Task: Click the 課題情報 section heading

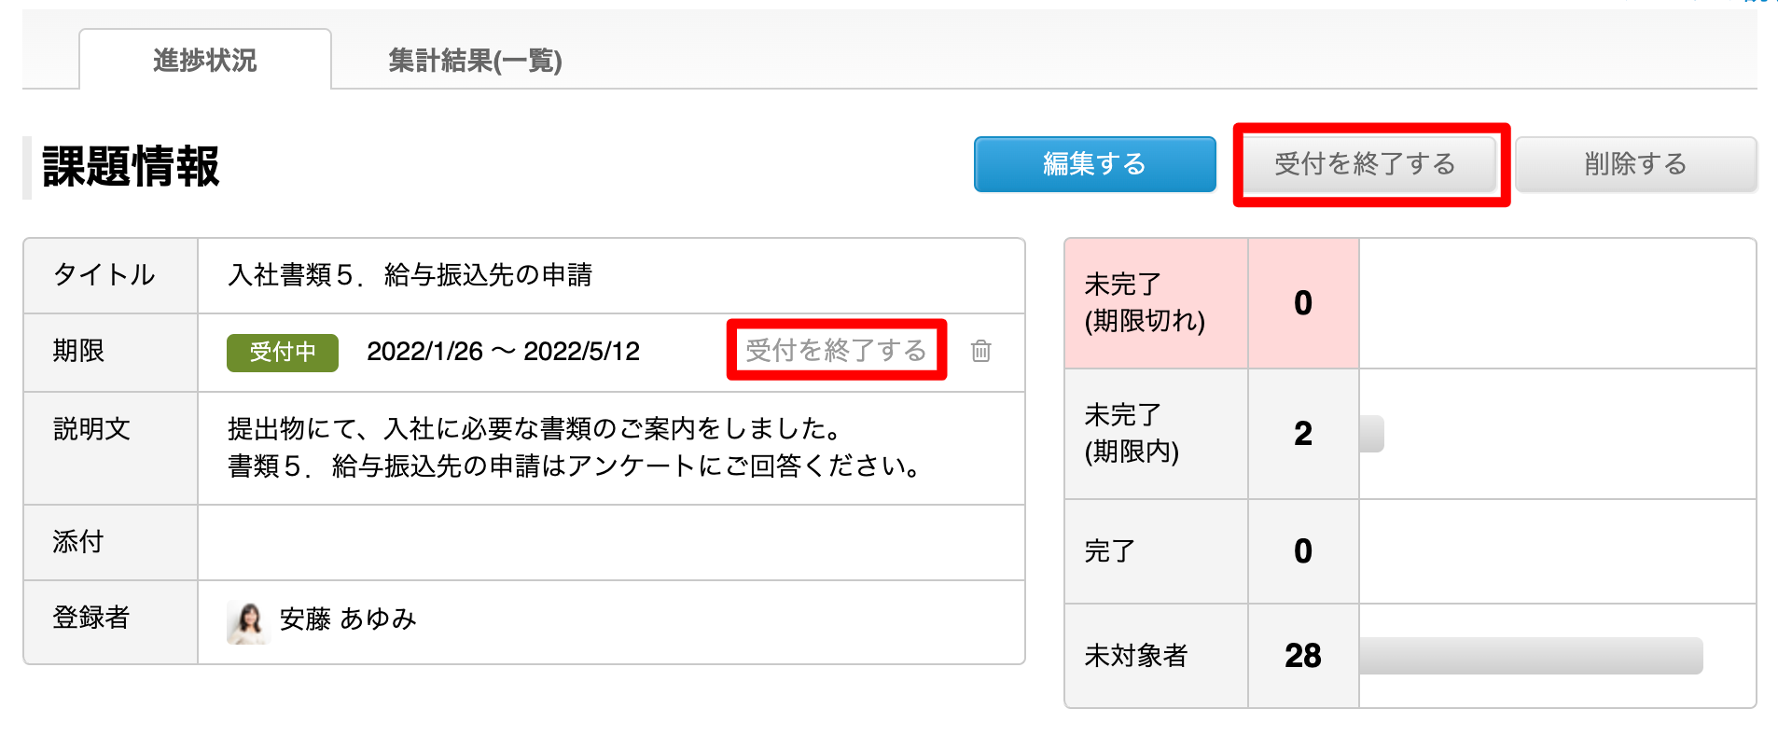Action: [132, 167]
